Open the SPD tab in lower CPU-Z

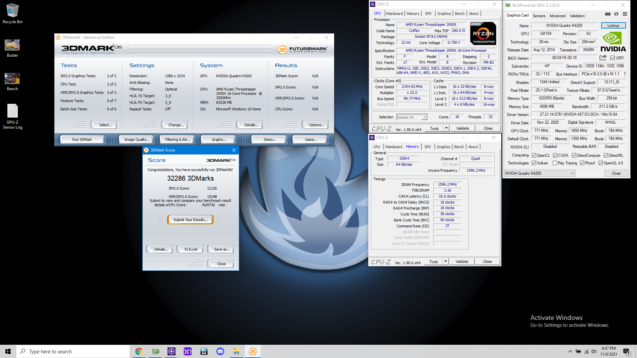(x=427, y=147)
